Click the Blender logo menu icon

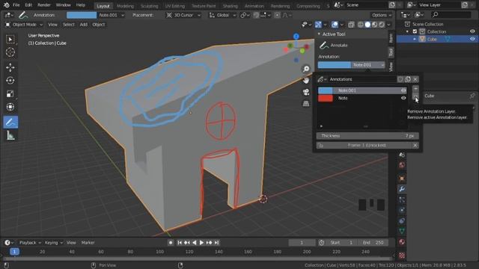[x=7, y=5]
